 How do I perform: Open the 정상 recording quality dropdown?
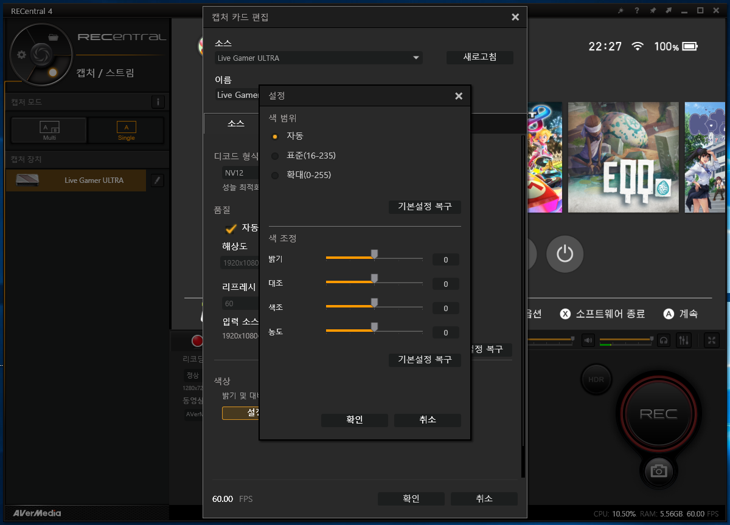(193, 375)
